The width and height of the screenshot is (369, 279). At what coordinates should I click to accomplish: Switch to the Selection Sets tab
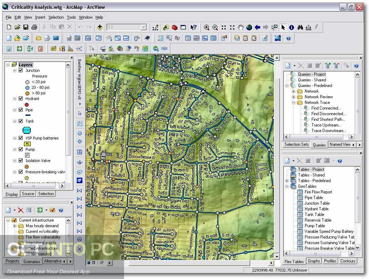click(297, 144)
